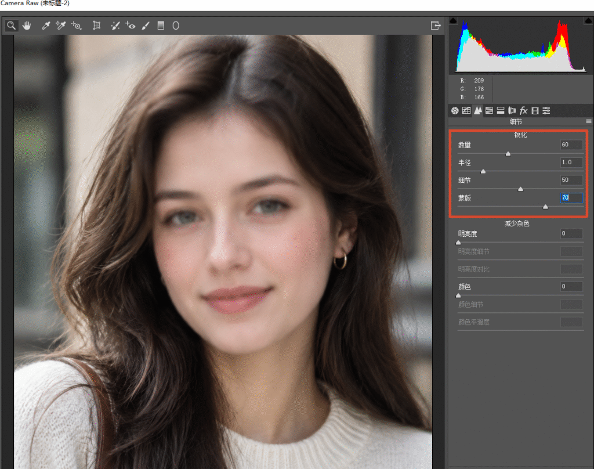Screen dimensions: 594x469
Task: Select the White Balance eyedropper tool
Action: pos(46,26)
